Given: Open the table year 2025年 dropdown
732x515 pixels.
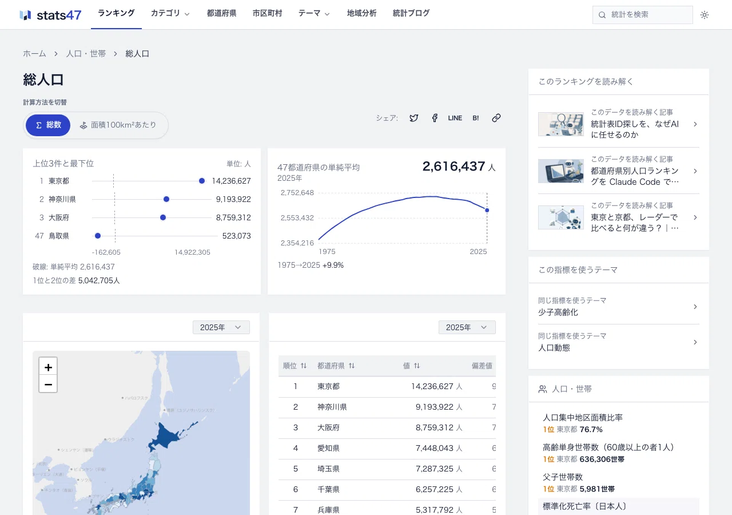Looking at the screenshot, I should point(467,327).
